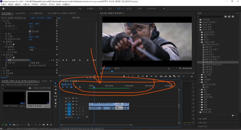The height and width of the screenshot is (130, 241).
Task: Expand 비디오 전환 folder in Effects panel
Action: click(198, 112)
